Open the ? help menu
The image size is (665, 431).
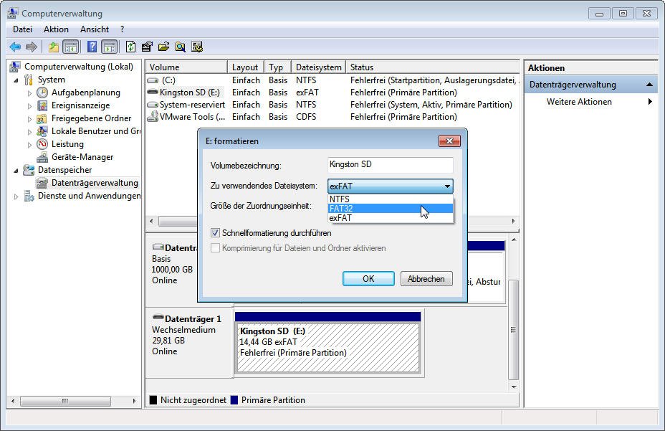click(122, 29)
